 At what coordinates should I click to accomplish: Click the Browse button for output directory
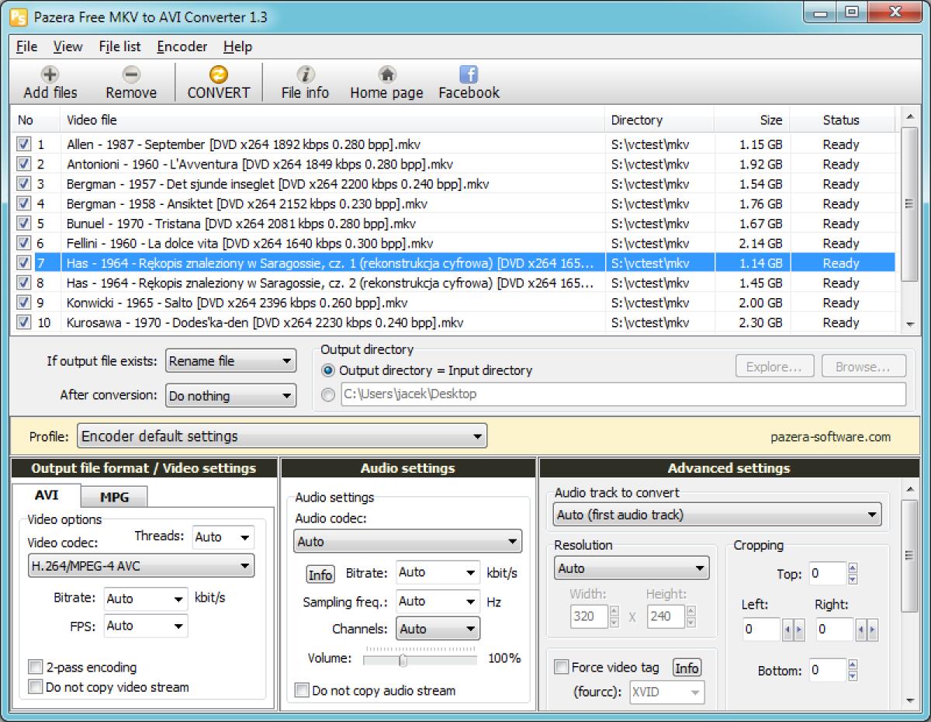863,366
